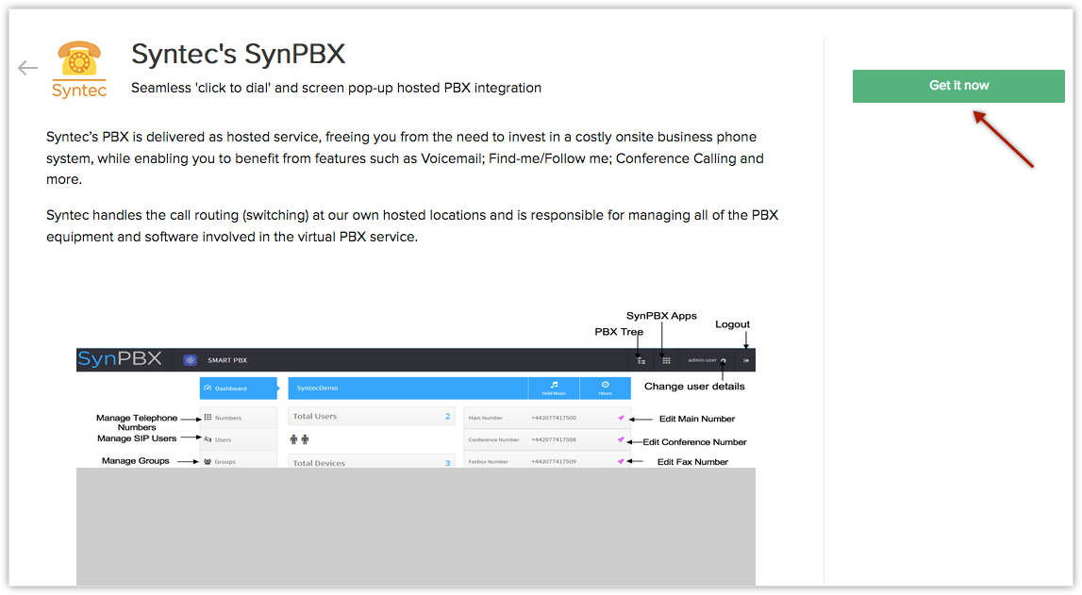Click the two user figures icon
Viewport: 1082px width, 595px height.
click(299, 439)
